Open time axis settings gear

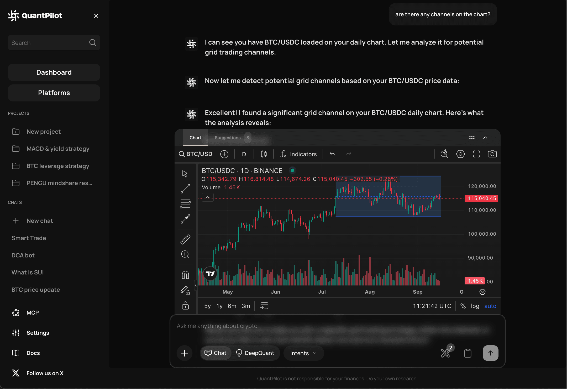tap(482, 292)
